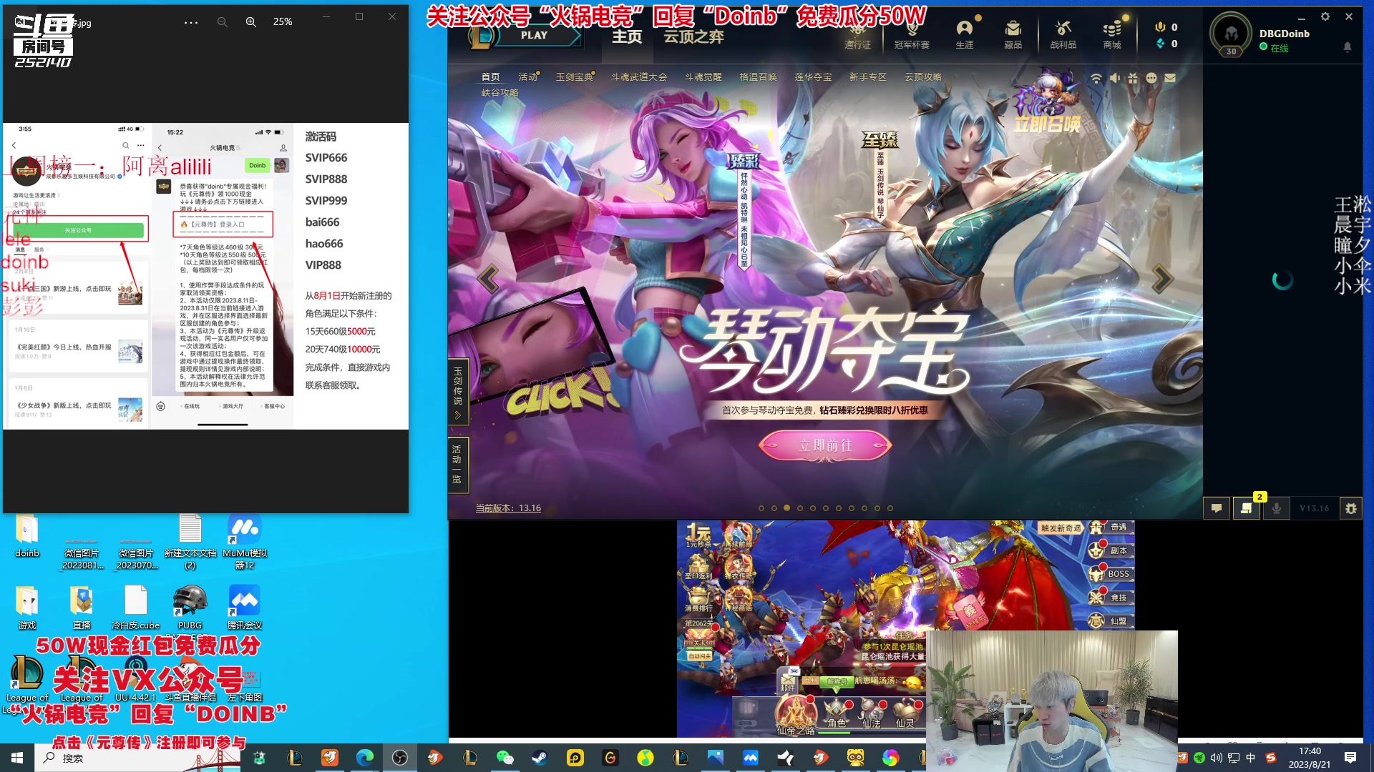Image resolution: width=1374 pixels, height=772 pixels.
Task: Open the 腾讯会议 desktop shortcut
Action: click(x=245, y=608)
